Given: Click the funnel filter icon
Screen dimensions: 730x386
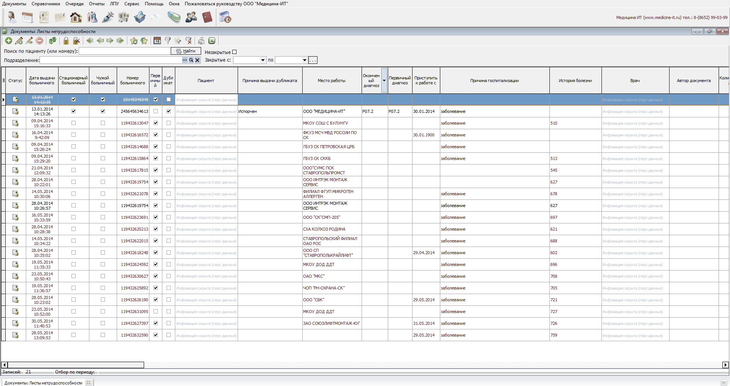Looking at the screenshot, I should (x=168, y=41).
